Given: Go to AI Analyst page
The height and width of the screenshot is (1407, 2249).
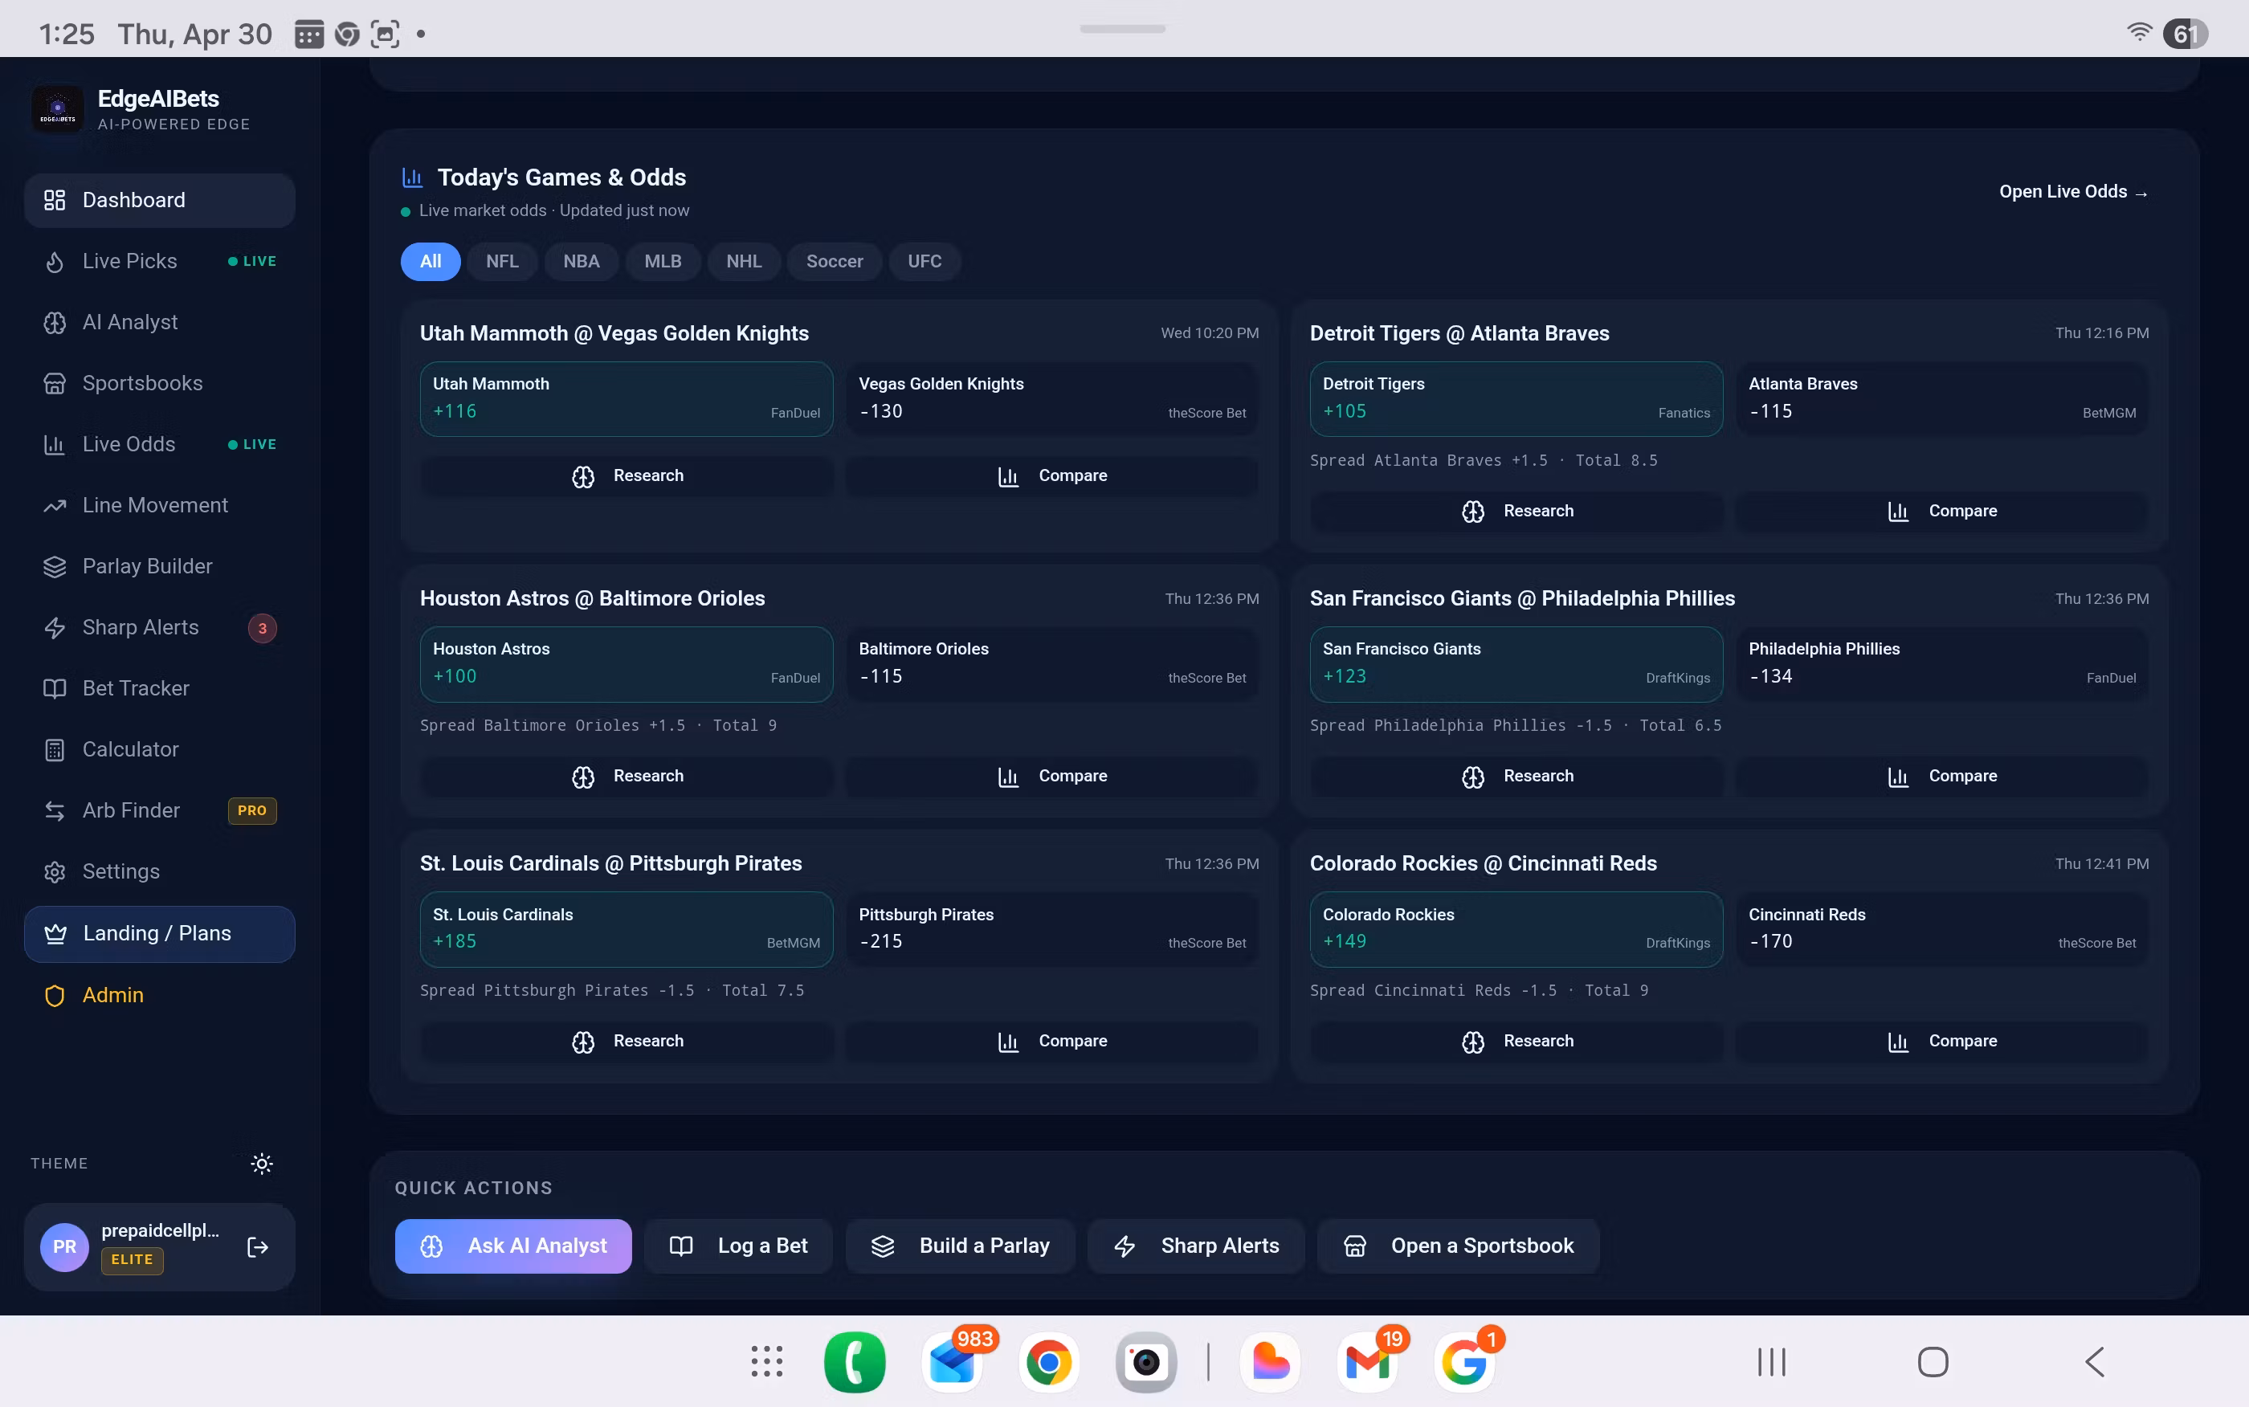Looking at the screenshot, I should point(159,322).
